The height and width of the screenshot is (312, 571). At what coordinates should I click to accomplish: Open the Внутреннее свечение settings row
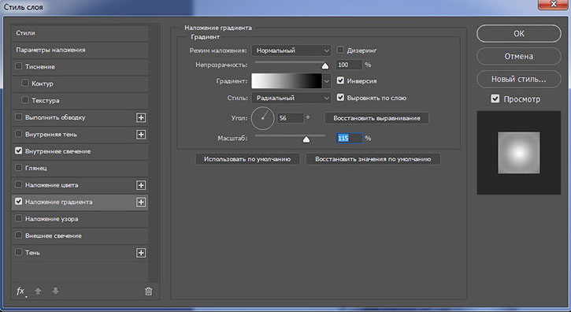point(80,151)
